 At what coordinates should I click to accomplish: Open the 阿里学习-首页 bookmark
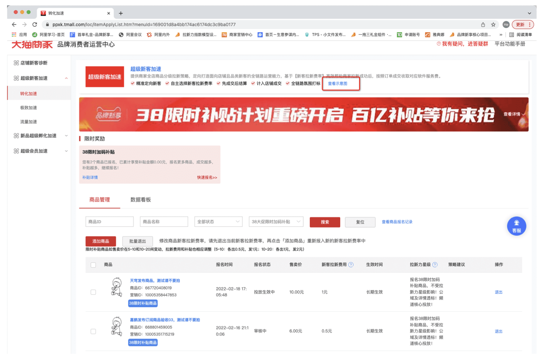click(48, 35)
